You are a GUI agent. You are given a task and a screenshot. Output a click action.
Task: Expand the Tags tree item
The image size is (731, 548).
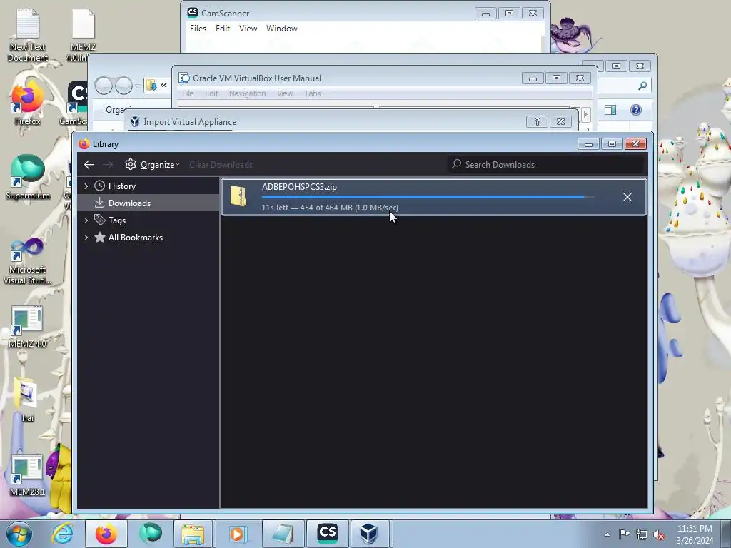[86, 220]
